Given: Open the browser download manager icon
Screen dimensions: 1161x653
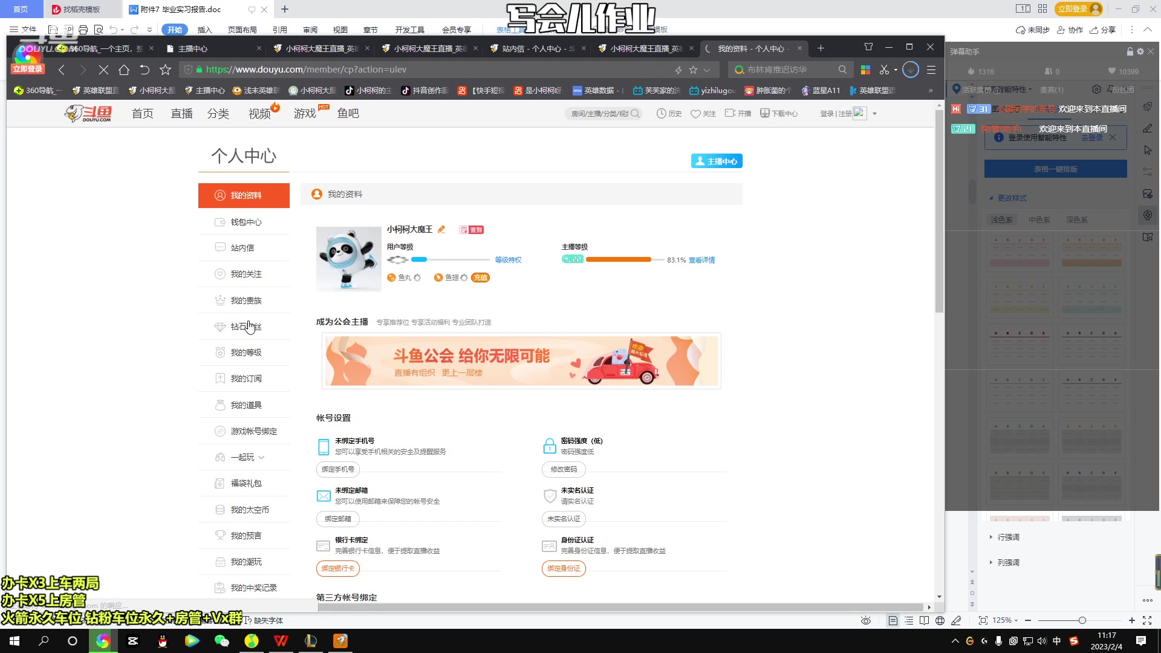Looking at the screenshot, I should 910,70.
